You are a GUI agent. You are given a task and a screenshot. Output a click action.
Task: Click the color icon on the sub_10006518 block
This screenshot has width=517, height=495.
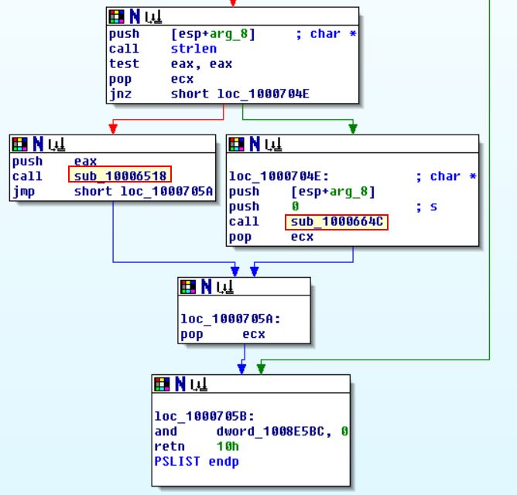(x=19, y=144)
